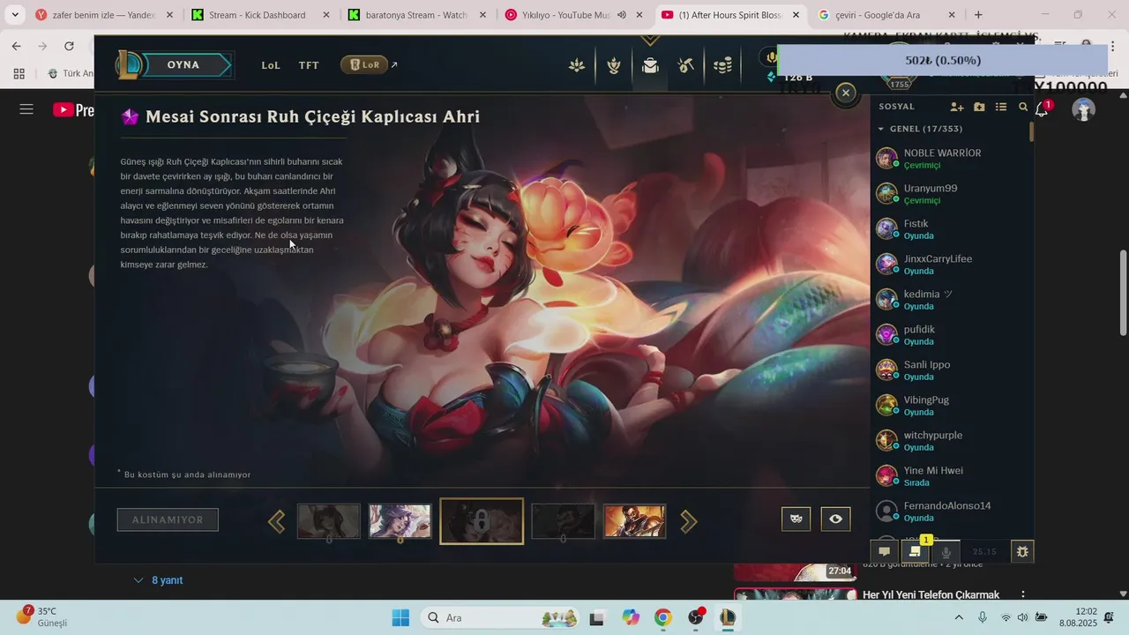Open options for Her Yıl Yeni Telefon video
This screenshot has width=1129, height=635.
tap(1023, 595)
